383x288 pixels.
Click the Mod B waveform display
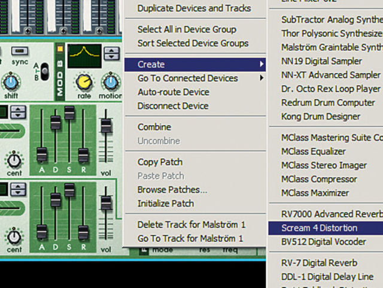(x=84, y=56)
